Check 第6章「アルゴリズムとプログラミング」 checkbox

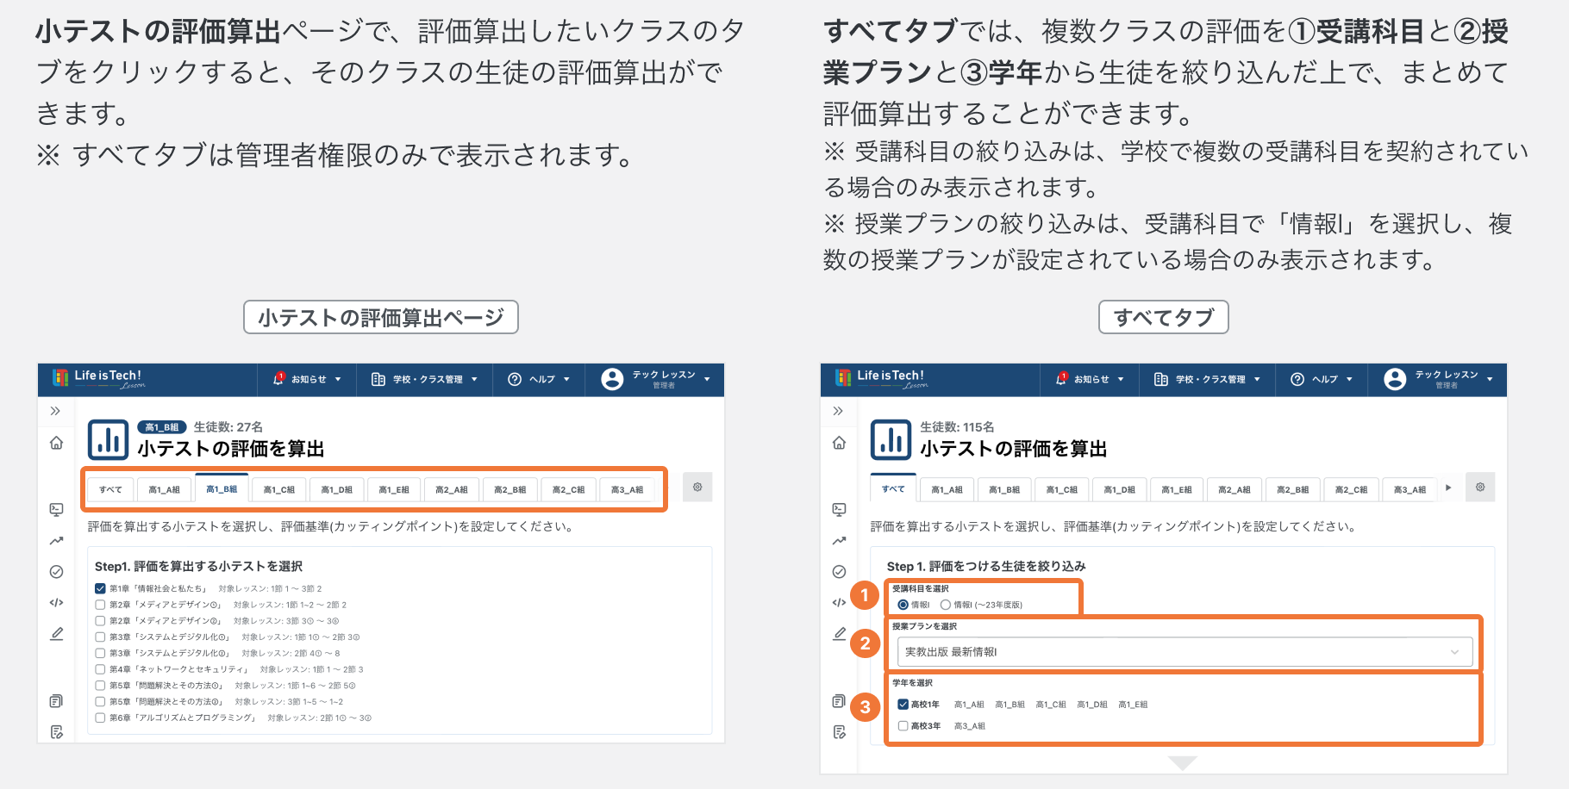coord(100,718)
